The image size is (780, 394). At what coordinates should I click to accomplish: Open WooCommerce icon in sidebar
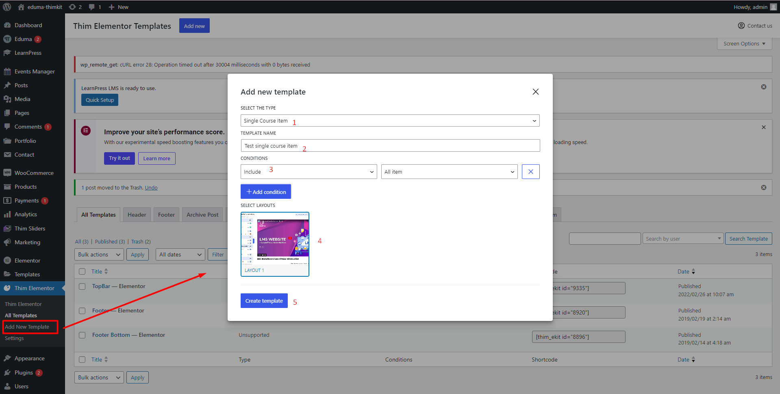pos(7,173)
